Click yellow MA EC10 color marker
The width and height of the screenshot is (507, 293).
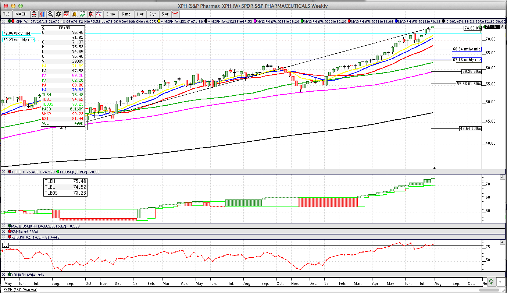pos(159,21)
